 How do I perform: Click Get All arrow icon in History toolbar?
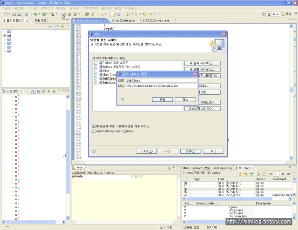(289, 174)
